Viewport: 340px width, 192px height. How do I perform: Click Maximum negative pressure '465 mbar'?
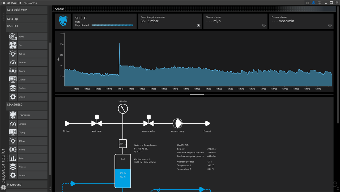[212, 156]
